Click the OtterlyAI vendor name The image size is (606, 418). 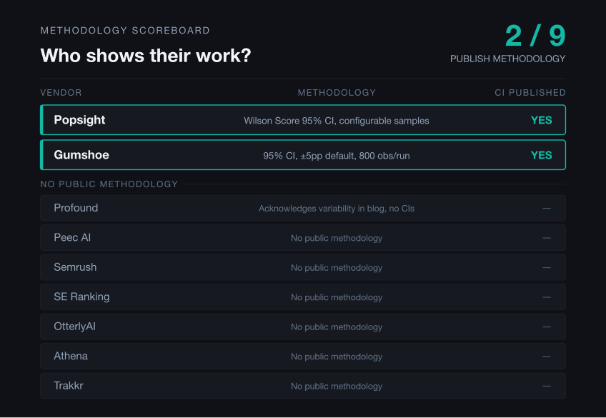[x=74, y=327]
